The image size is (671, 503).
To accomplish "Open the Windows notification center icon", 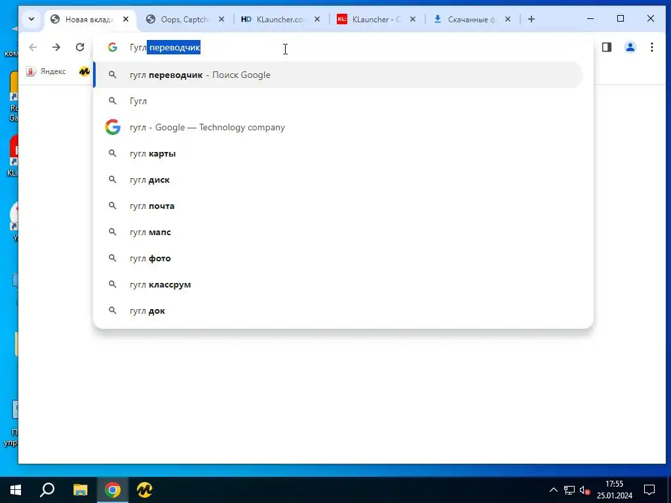I will pyautogui.click(x=649, y=490).
